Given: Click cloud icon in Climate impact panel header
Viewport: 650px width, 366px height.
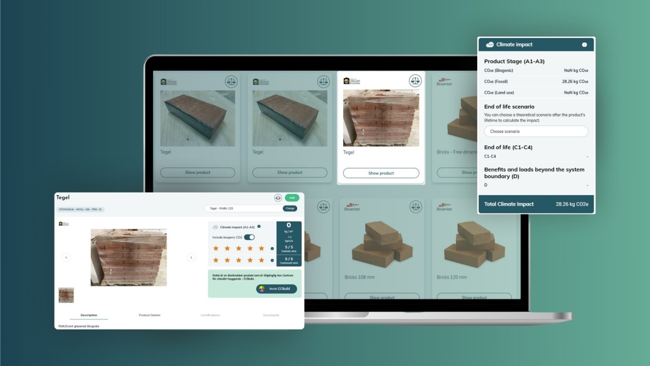Looking at the screenshot, I should pyautogui.click(x=490, y=45).
